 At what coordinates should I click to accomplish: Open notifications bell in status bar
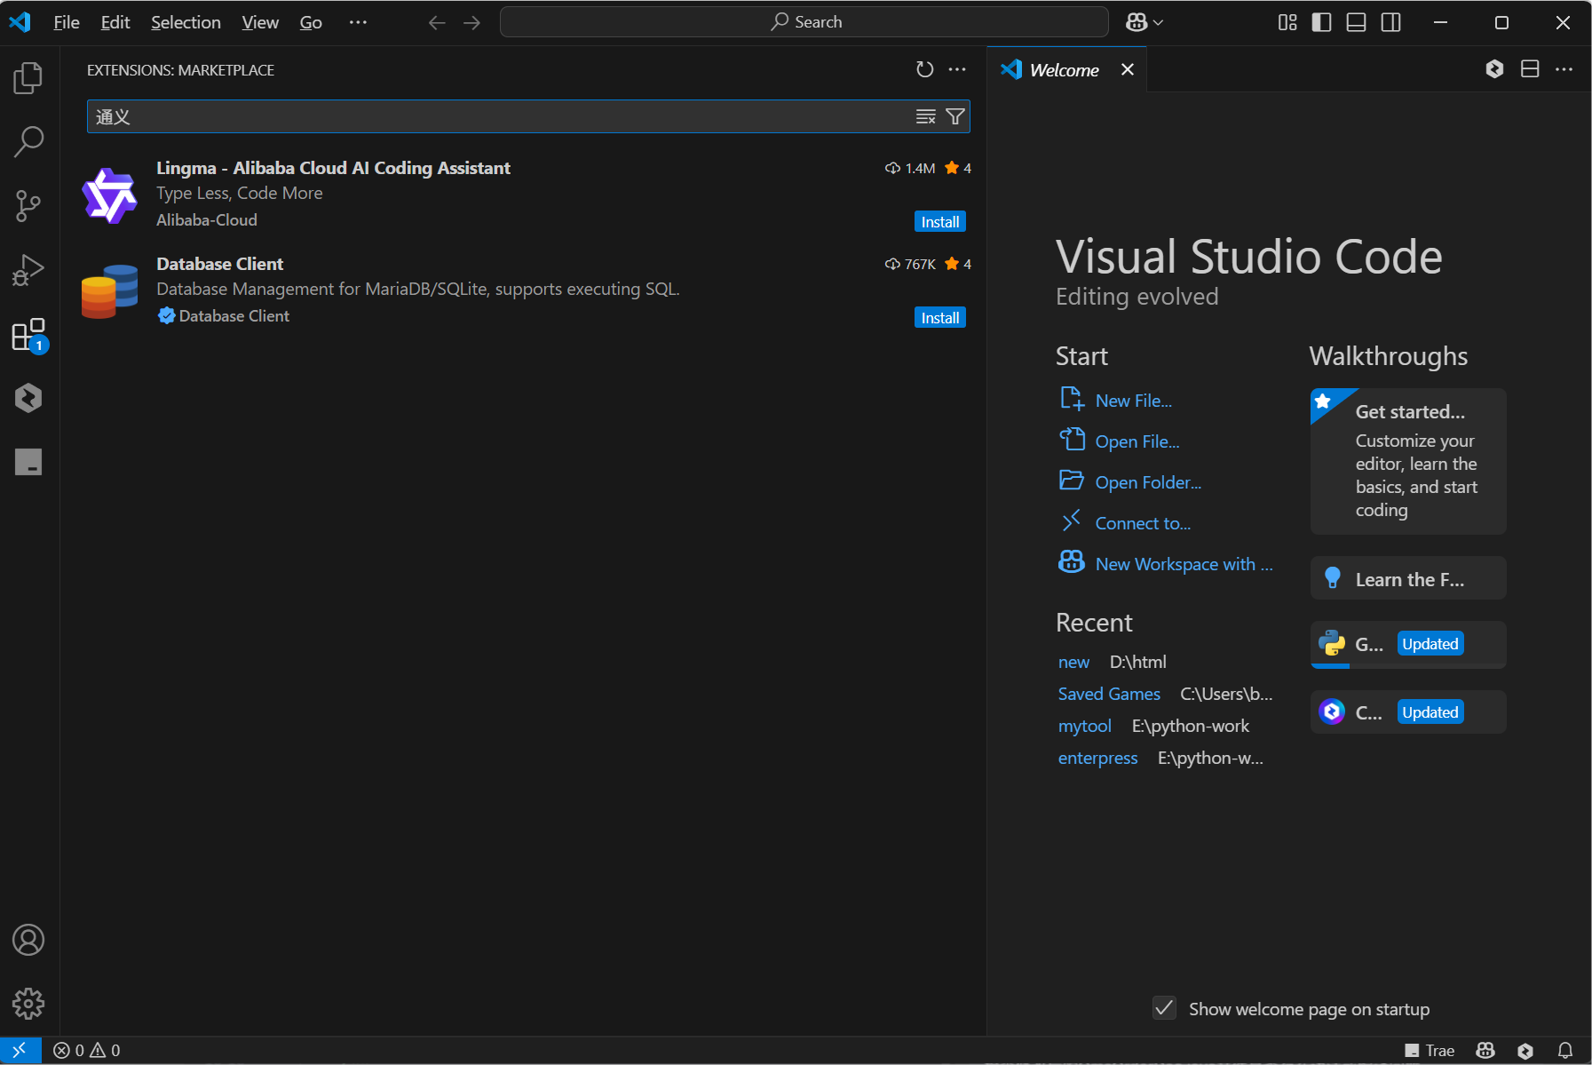1565,1051
